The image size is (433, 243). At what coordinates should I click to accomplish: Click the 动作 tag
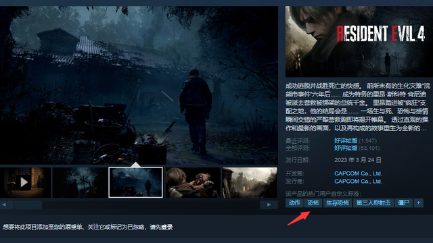click(x=294, y=203)
